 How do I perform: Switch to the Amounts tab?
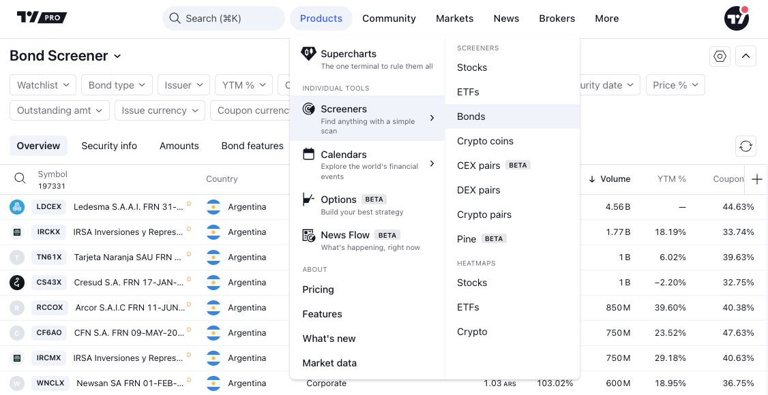pos(179,146)
